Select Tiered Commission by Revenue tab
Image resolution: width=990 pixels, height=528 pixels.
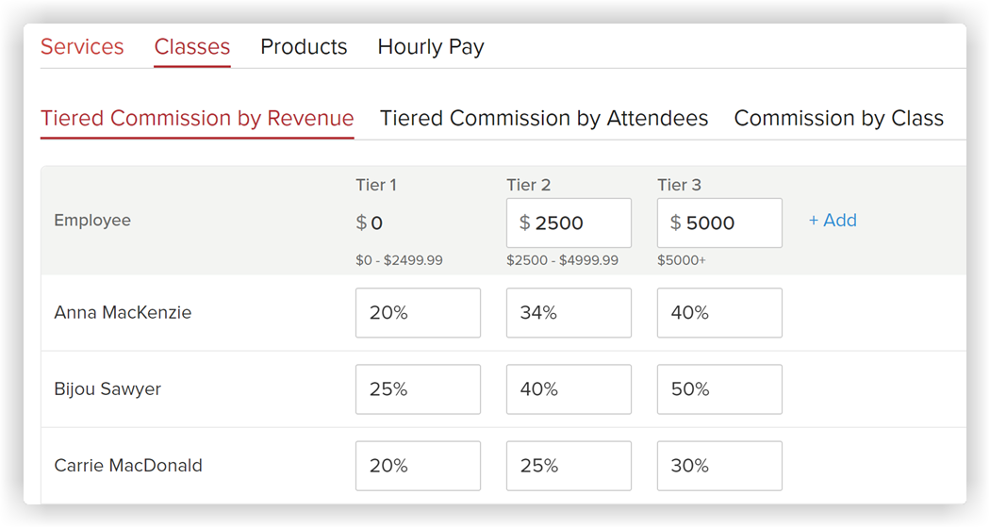tap(197, 118)
